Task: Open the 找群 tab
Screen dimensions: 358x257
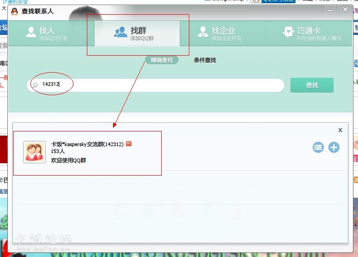Action: (137, 34)
